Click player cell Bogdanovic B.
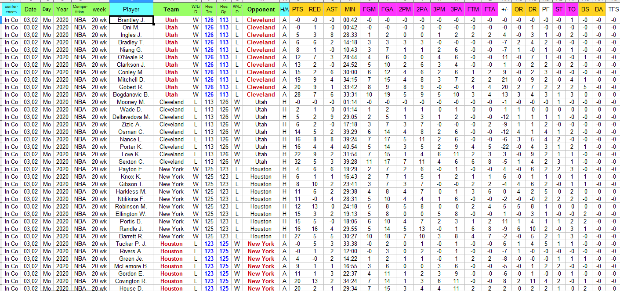 [x=131, y=94]
